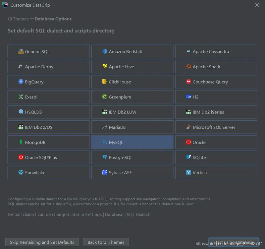This screenshot has height=249, width=265.
Task: Pick Apache Cassandra dialect label
Action: coord(211,52)
